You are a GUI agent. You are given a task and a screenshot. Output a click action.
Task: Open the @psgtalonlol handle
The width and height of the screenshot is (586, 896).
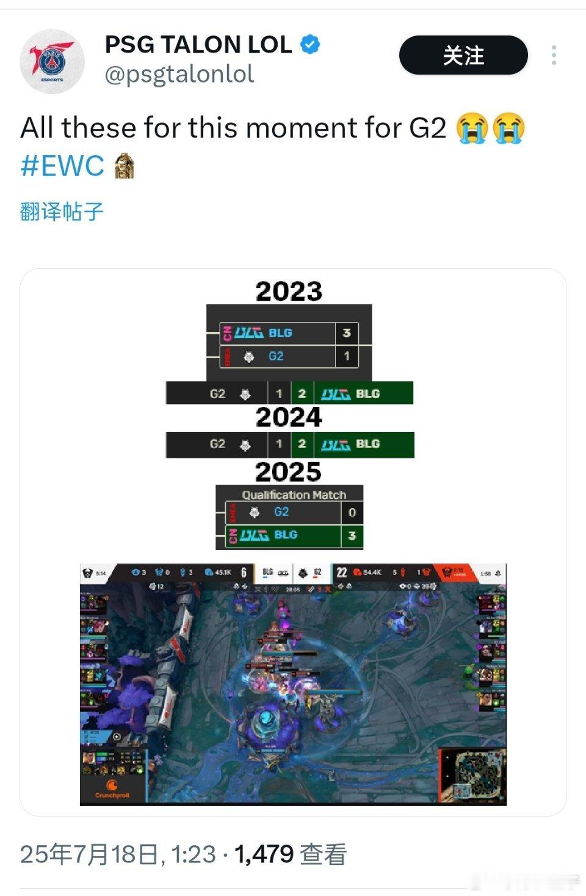(179, 74)
